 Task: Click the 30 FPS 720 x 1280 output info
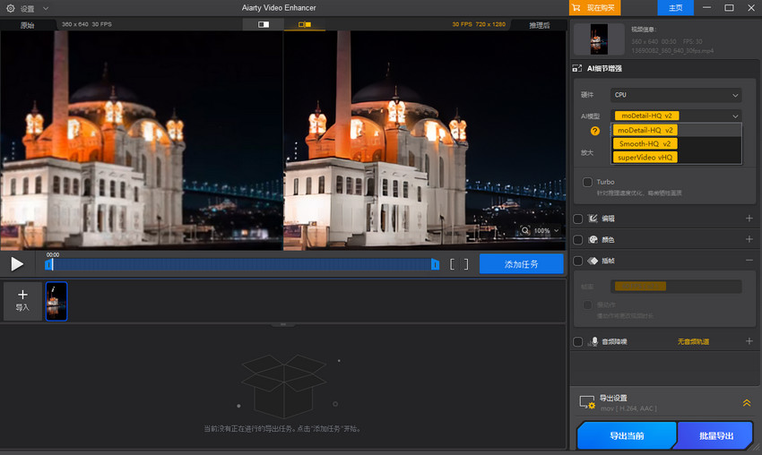pyautogui.click(x=479, y=24)
